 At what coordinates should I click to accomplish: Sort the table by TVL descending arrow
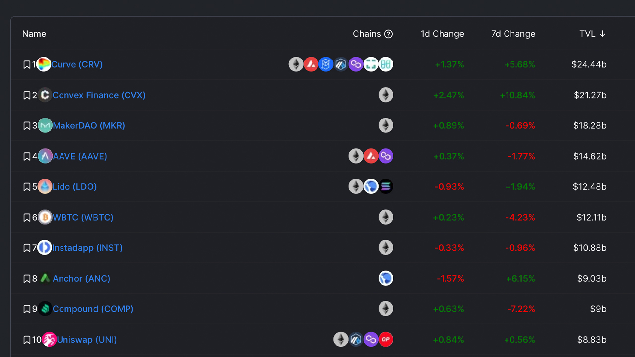click(602, 34)
